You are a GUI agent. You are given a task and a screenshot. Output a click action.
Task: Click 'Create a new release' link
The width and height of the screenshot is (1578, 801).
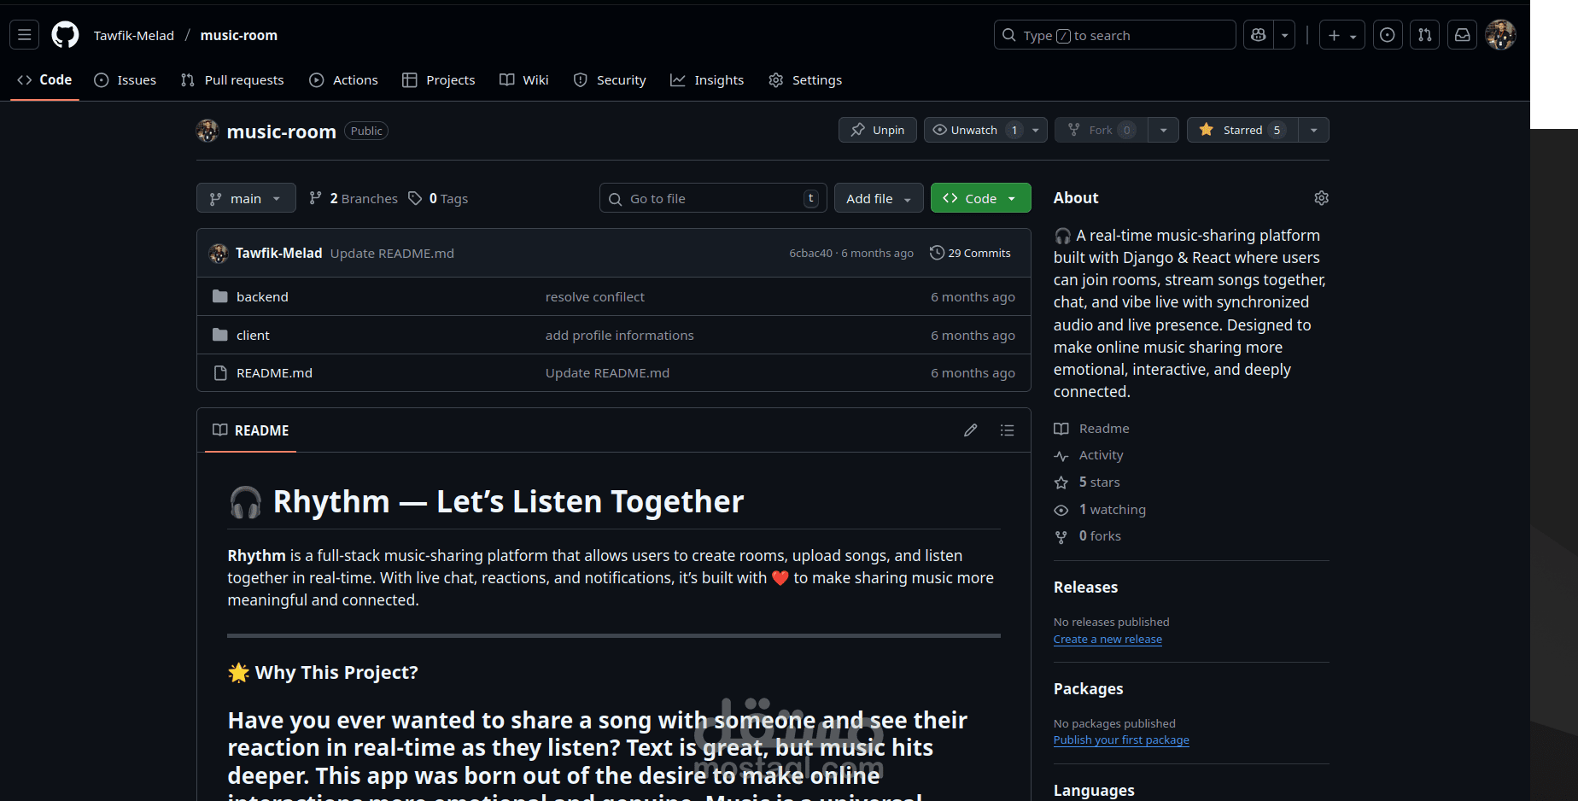[x=1108, y=639]
